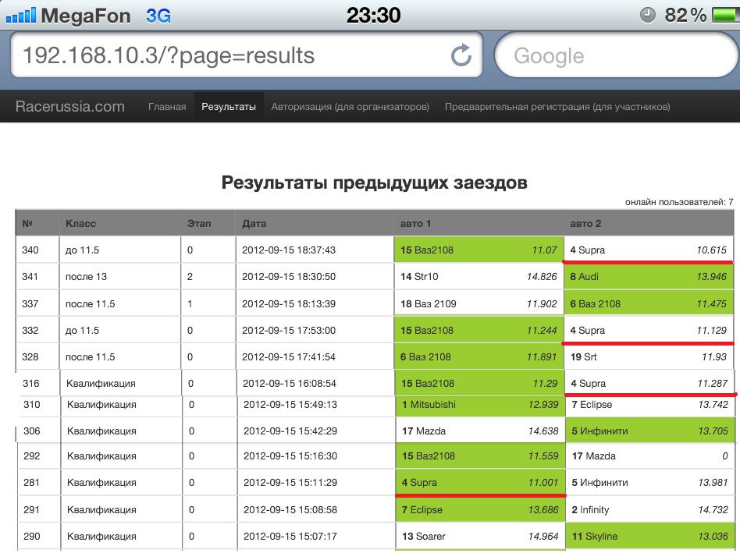Open the Главная menu item
This screenshot has width=740, height=553.
click(x=167, y=107)
